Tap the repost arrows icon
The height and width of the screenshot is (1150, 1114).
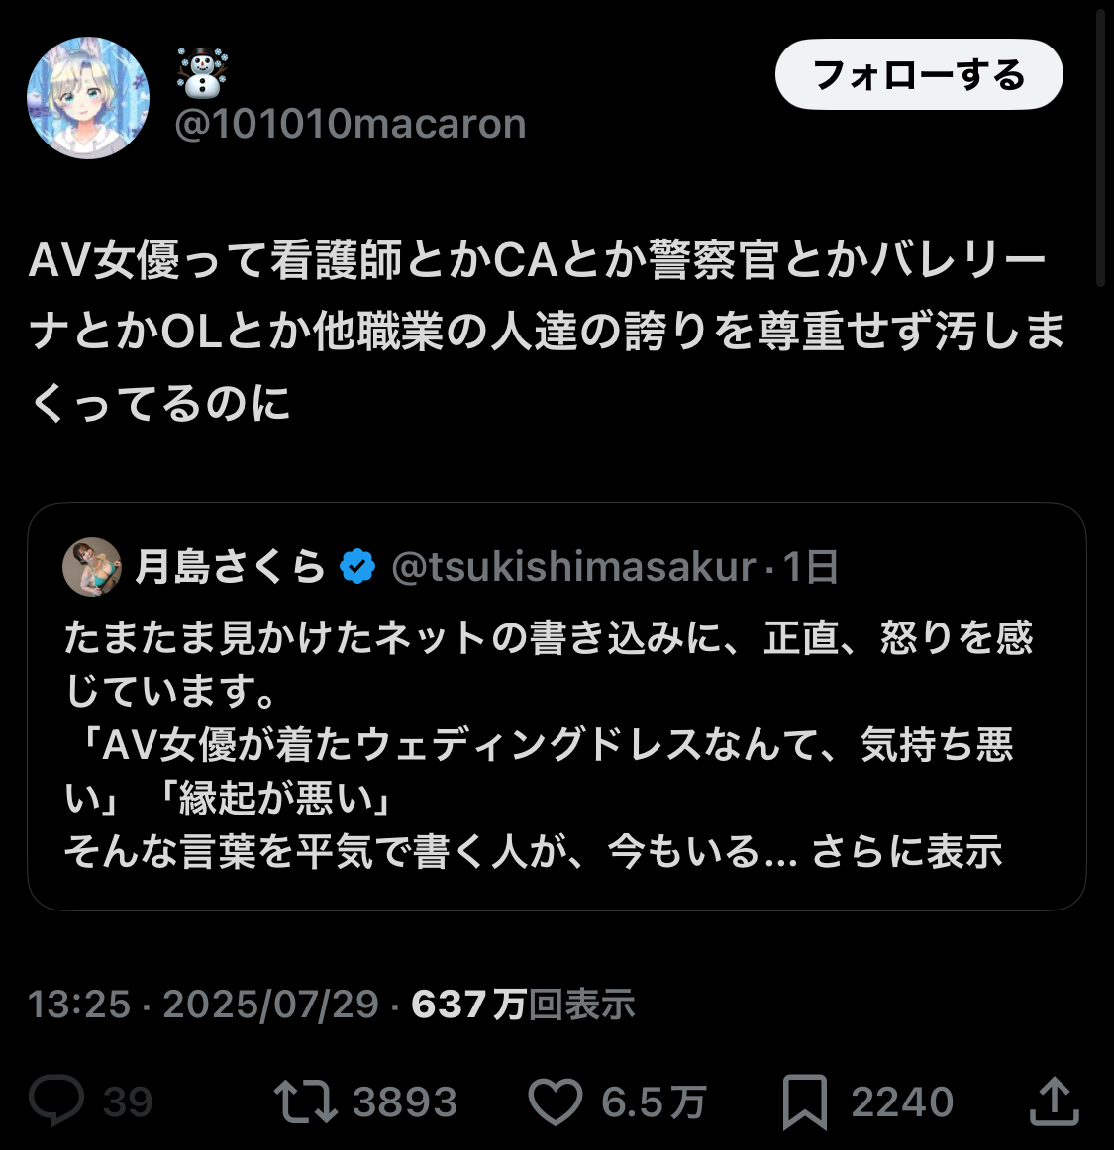pos(305,1102)
